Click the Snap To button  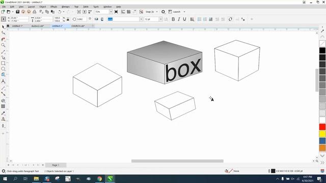point(149,12)
